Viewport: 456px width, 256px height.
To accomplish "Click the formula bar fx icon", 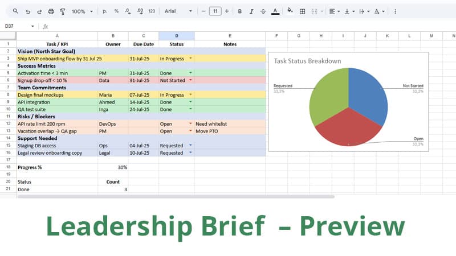I will (45, 26).
